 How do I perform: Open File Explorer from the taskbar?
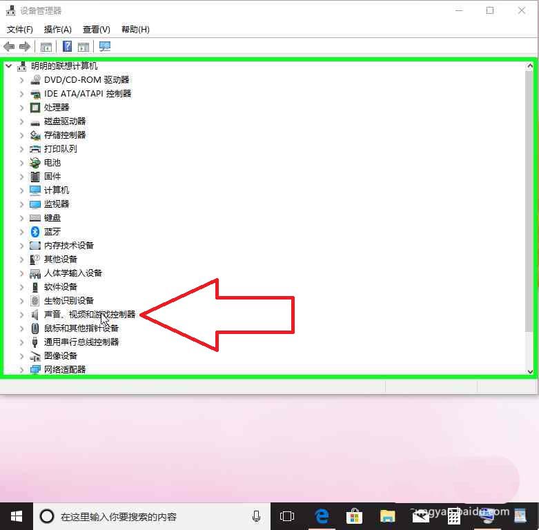pos(387,516)
